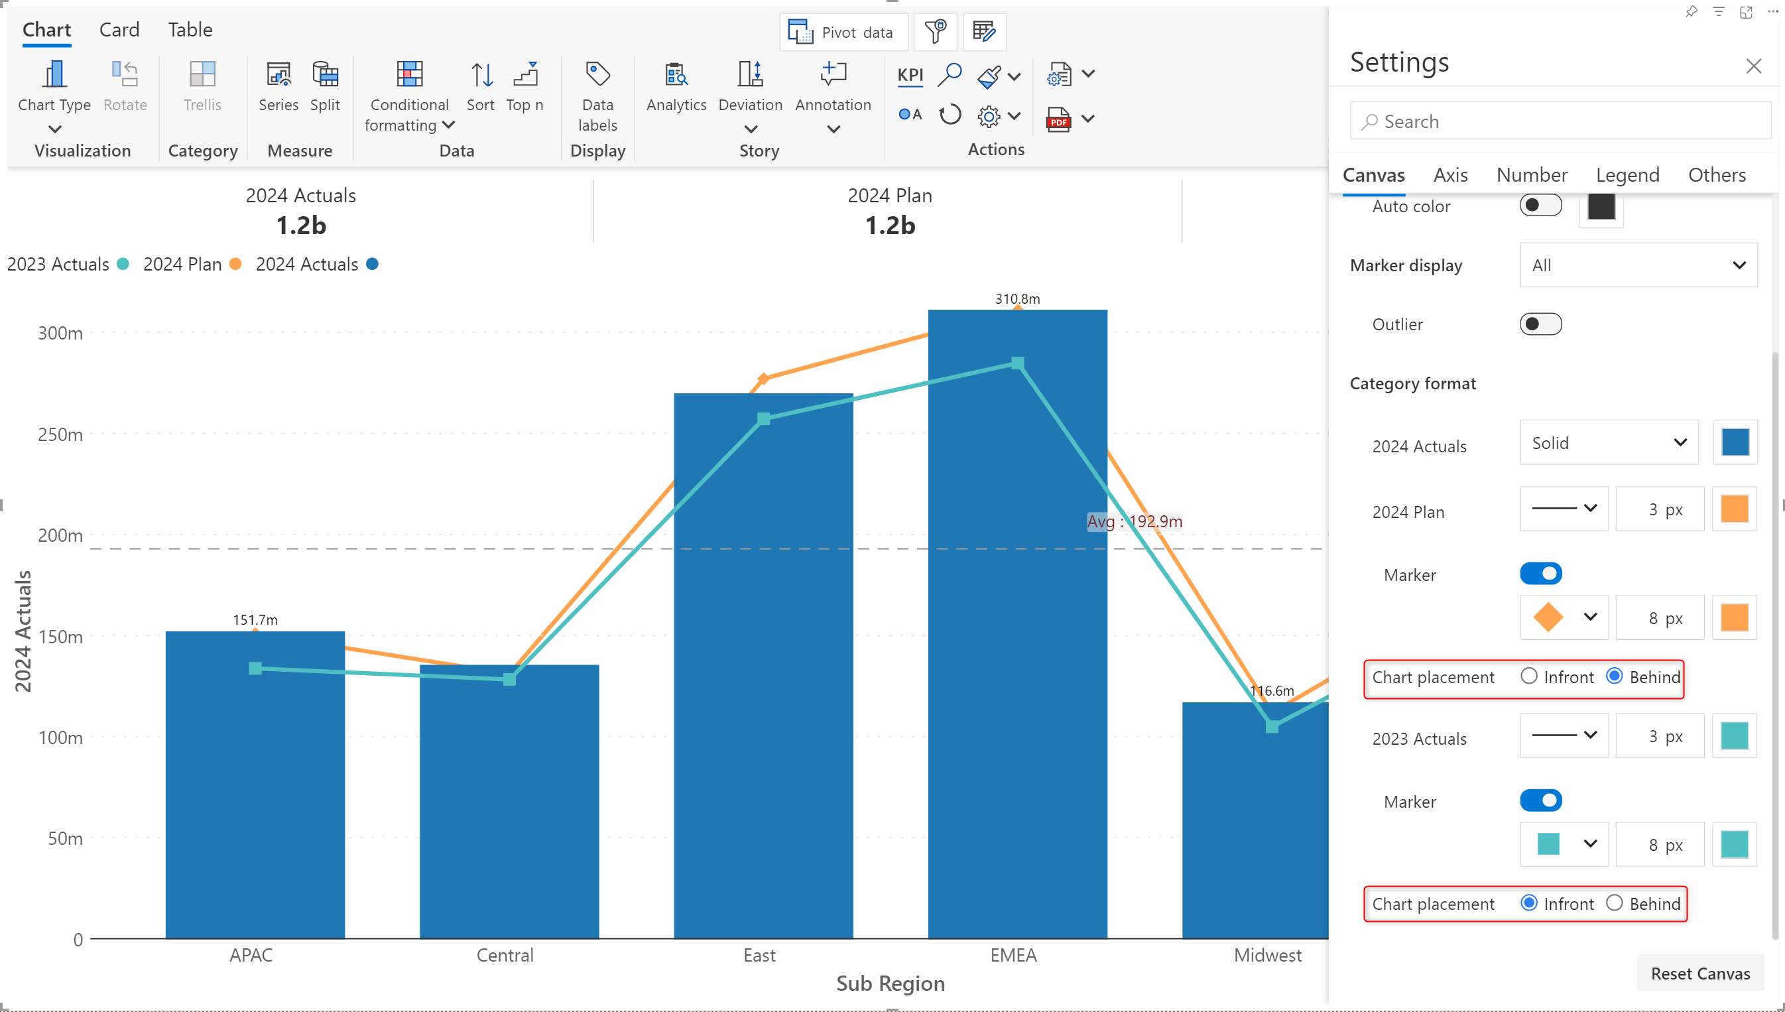The image size is (1785, 1012).
Task: Open the 2024 Actuals Solid fill dropdown
Action: (x=1609, y=442)
